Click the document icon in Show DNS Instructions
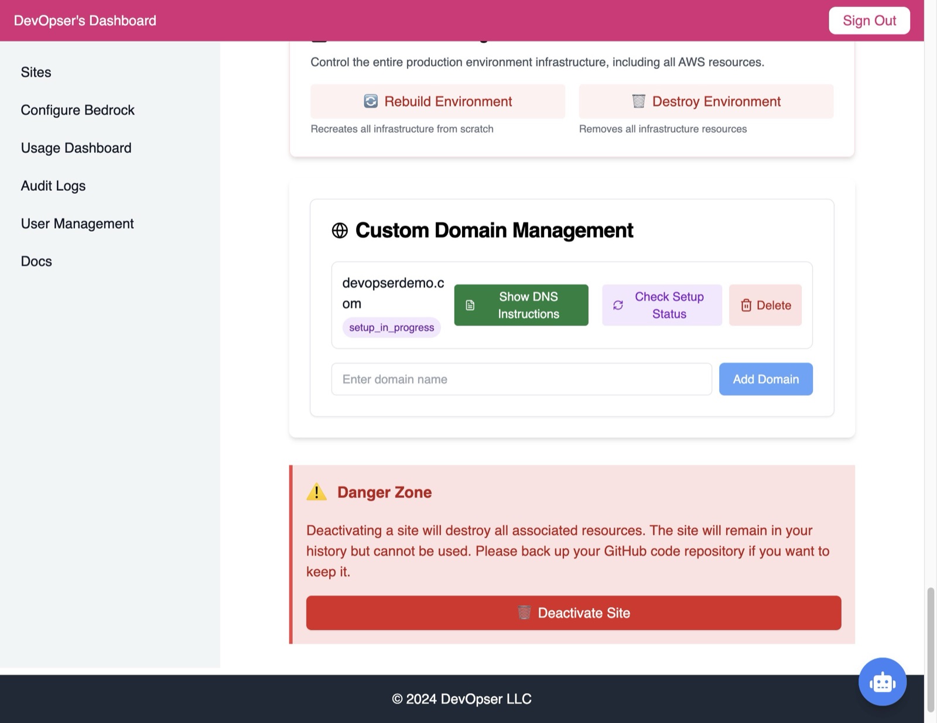The height and width of the screenshot is (723, 937). tap(470, 305)
